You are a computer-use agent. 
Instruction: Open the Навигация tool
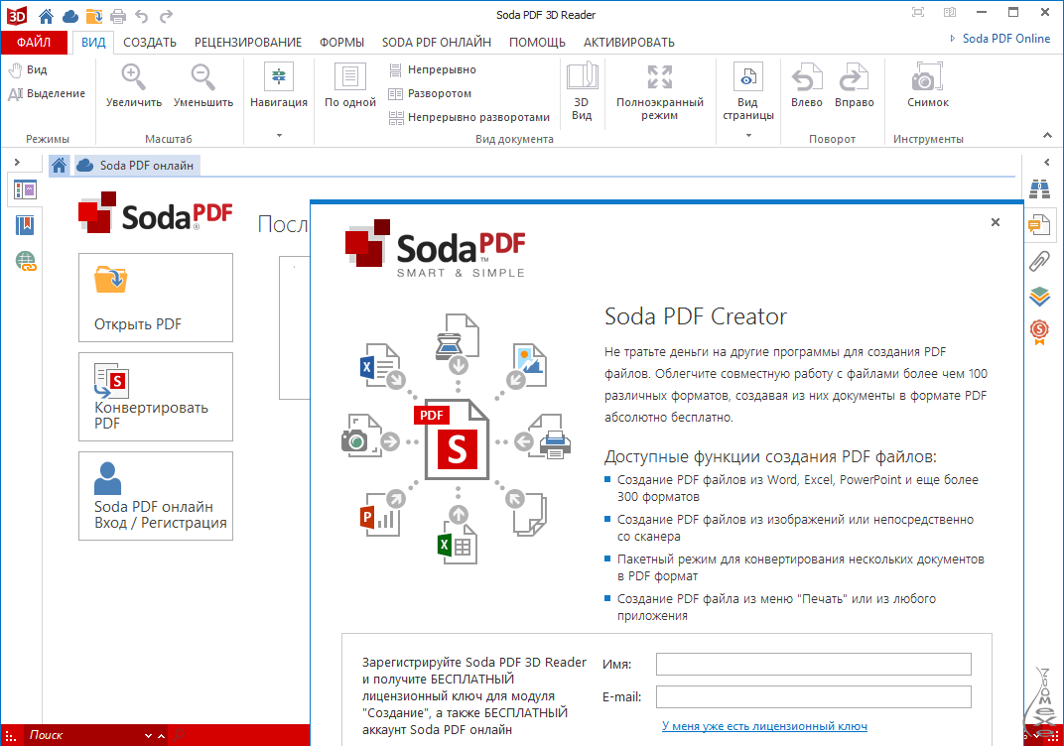(279, 86)
